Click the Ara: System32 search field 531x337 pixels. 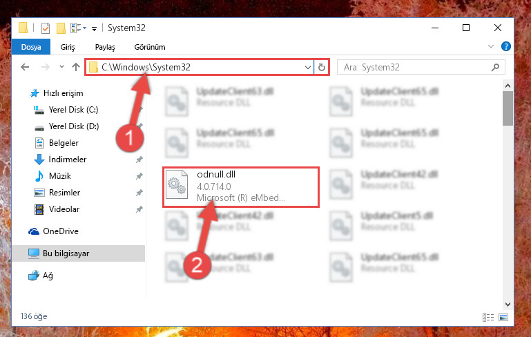tap(416, 68)
